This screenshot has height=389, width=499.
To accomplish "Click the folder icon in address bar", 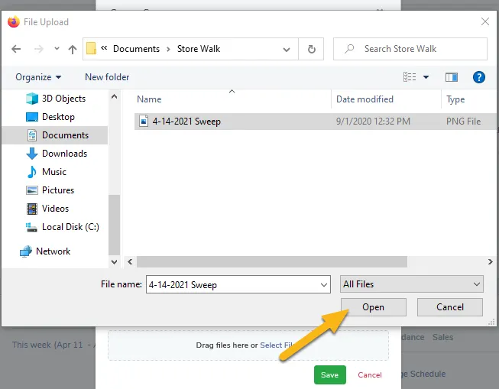I will click(92, 48).
